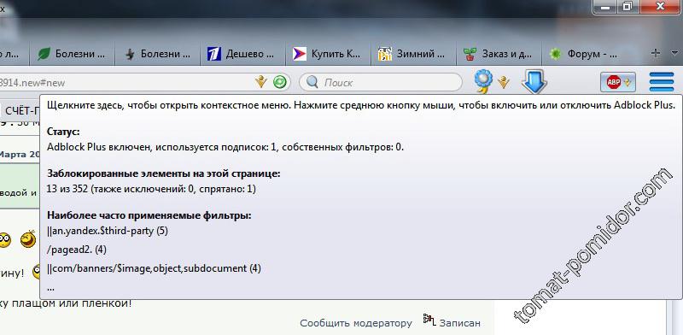Click the magnifier icon in the search box
Screen dimensions: 683x335
312,82
